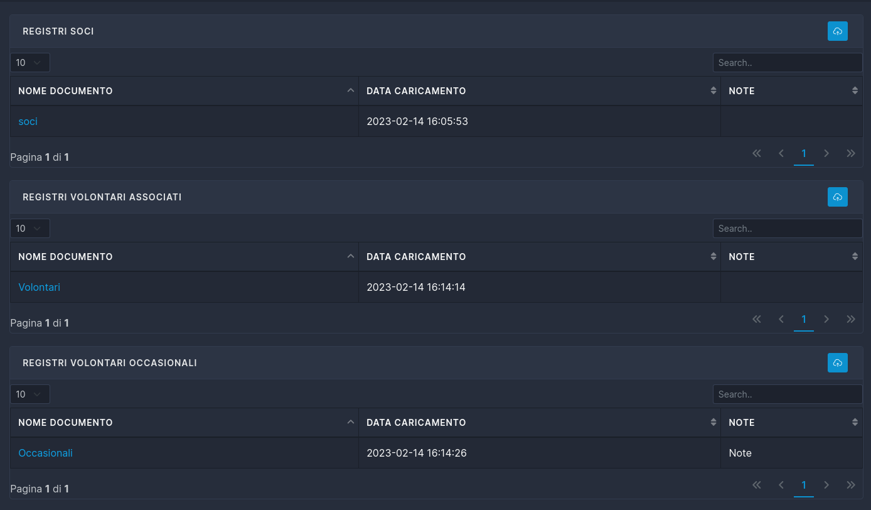Go to first page in Registri Volontari Associati

pos(757,319)
